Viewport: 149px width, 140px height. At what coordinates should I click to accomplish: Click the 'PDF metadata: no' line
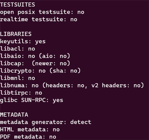28,137
